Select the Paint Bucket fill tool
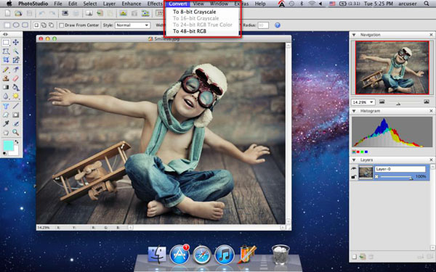Screen dimensions: 436x272 (15, 87)
